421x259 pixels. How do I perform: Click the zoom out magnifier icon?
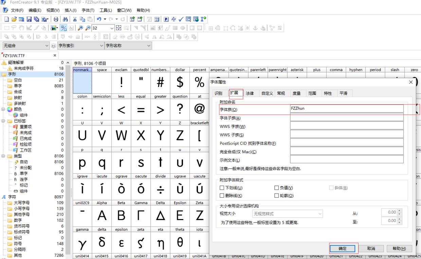pyautogui.click(x=88, y=28)
